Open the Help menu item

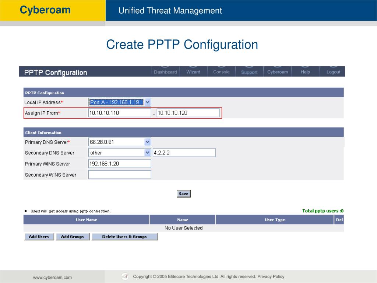coord(305,72)
